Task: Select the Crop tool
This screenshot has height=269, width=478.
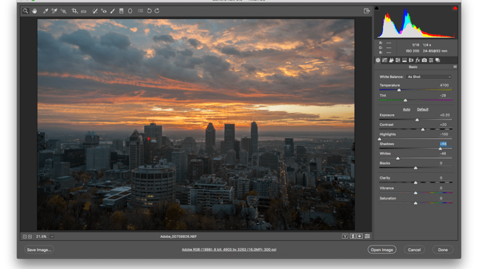Action: (74, 11)
